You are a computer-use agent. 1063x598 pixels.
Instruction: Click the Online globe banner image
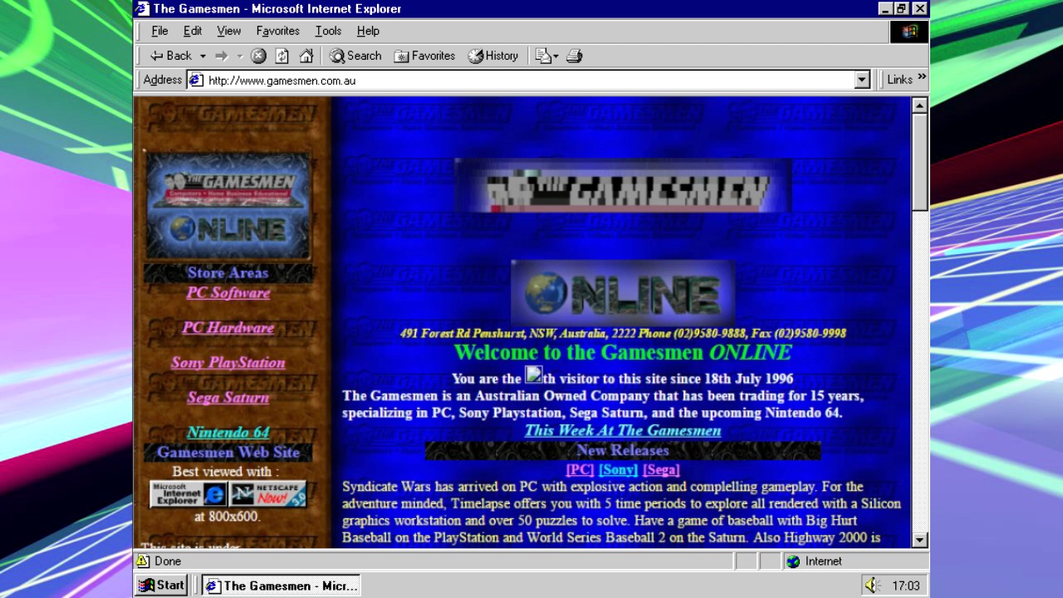[x=623, y=292]
